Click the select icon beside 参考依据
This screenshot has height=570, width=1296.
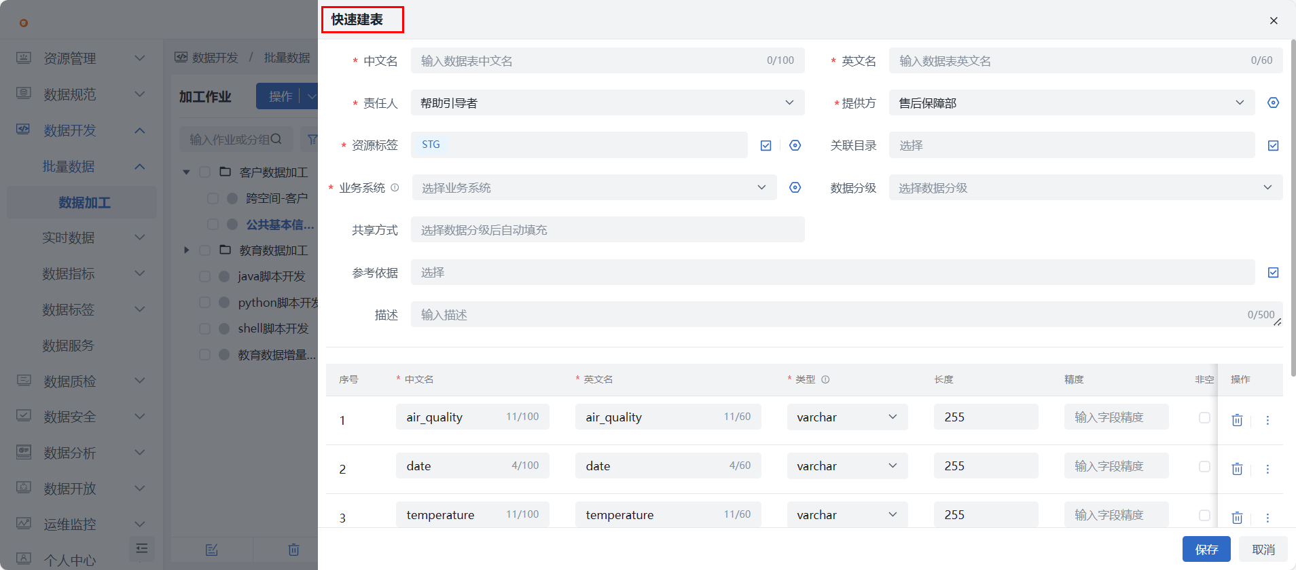pos(1273,272)
